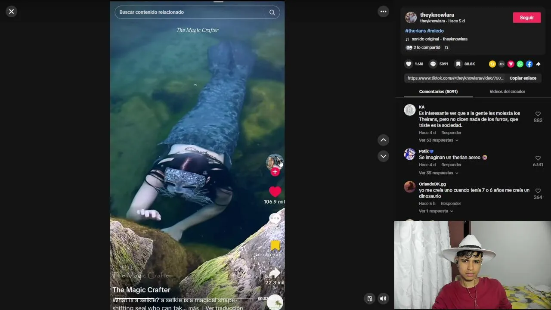Expand "Ver 1 respuesta" reply
551x310 pixels.
pyautogui.click(x=436, y=211)
